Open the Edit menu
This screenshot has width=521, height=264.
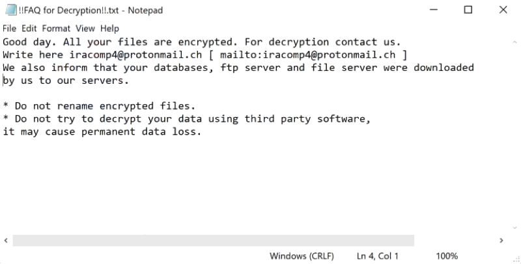coord(29,29)
